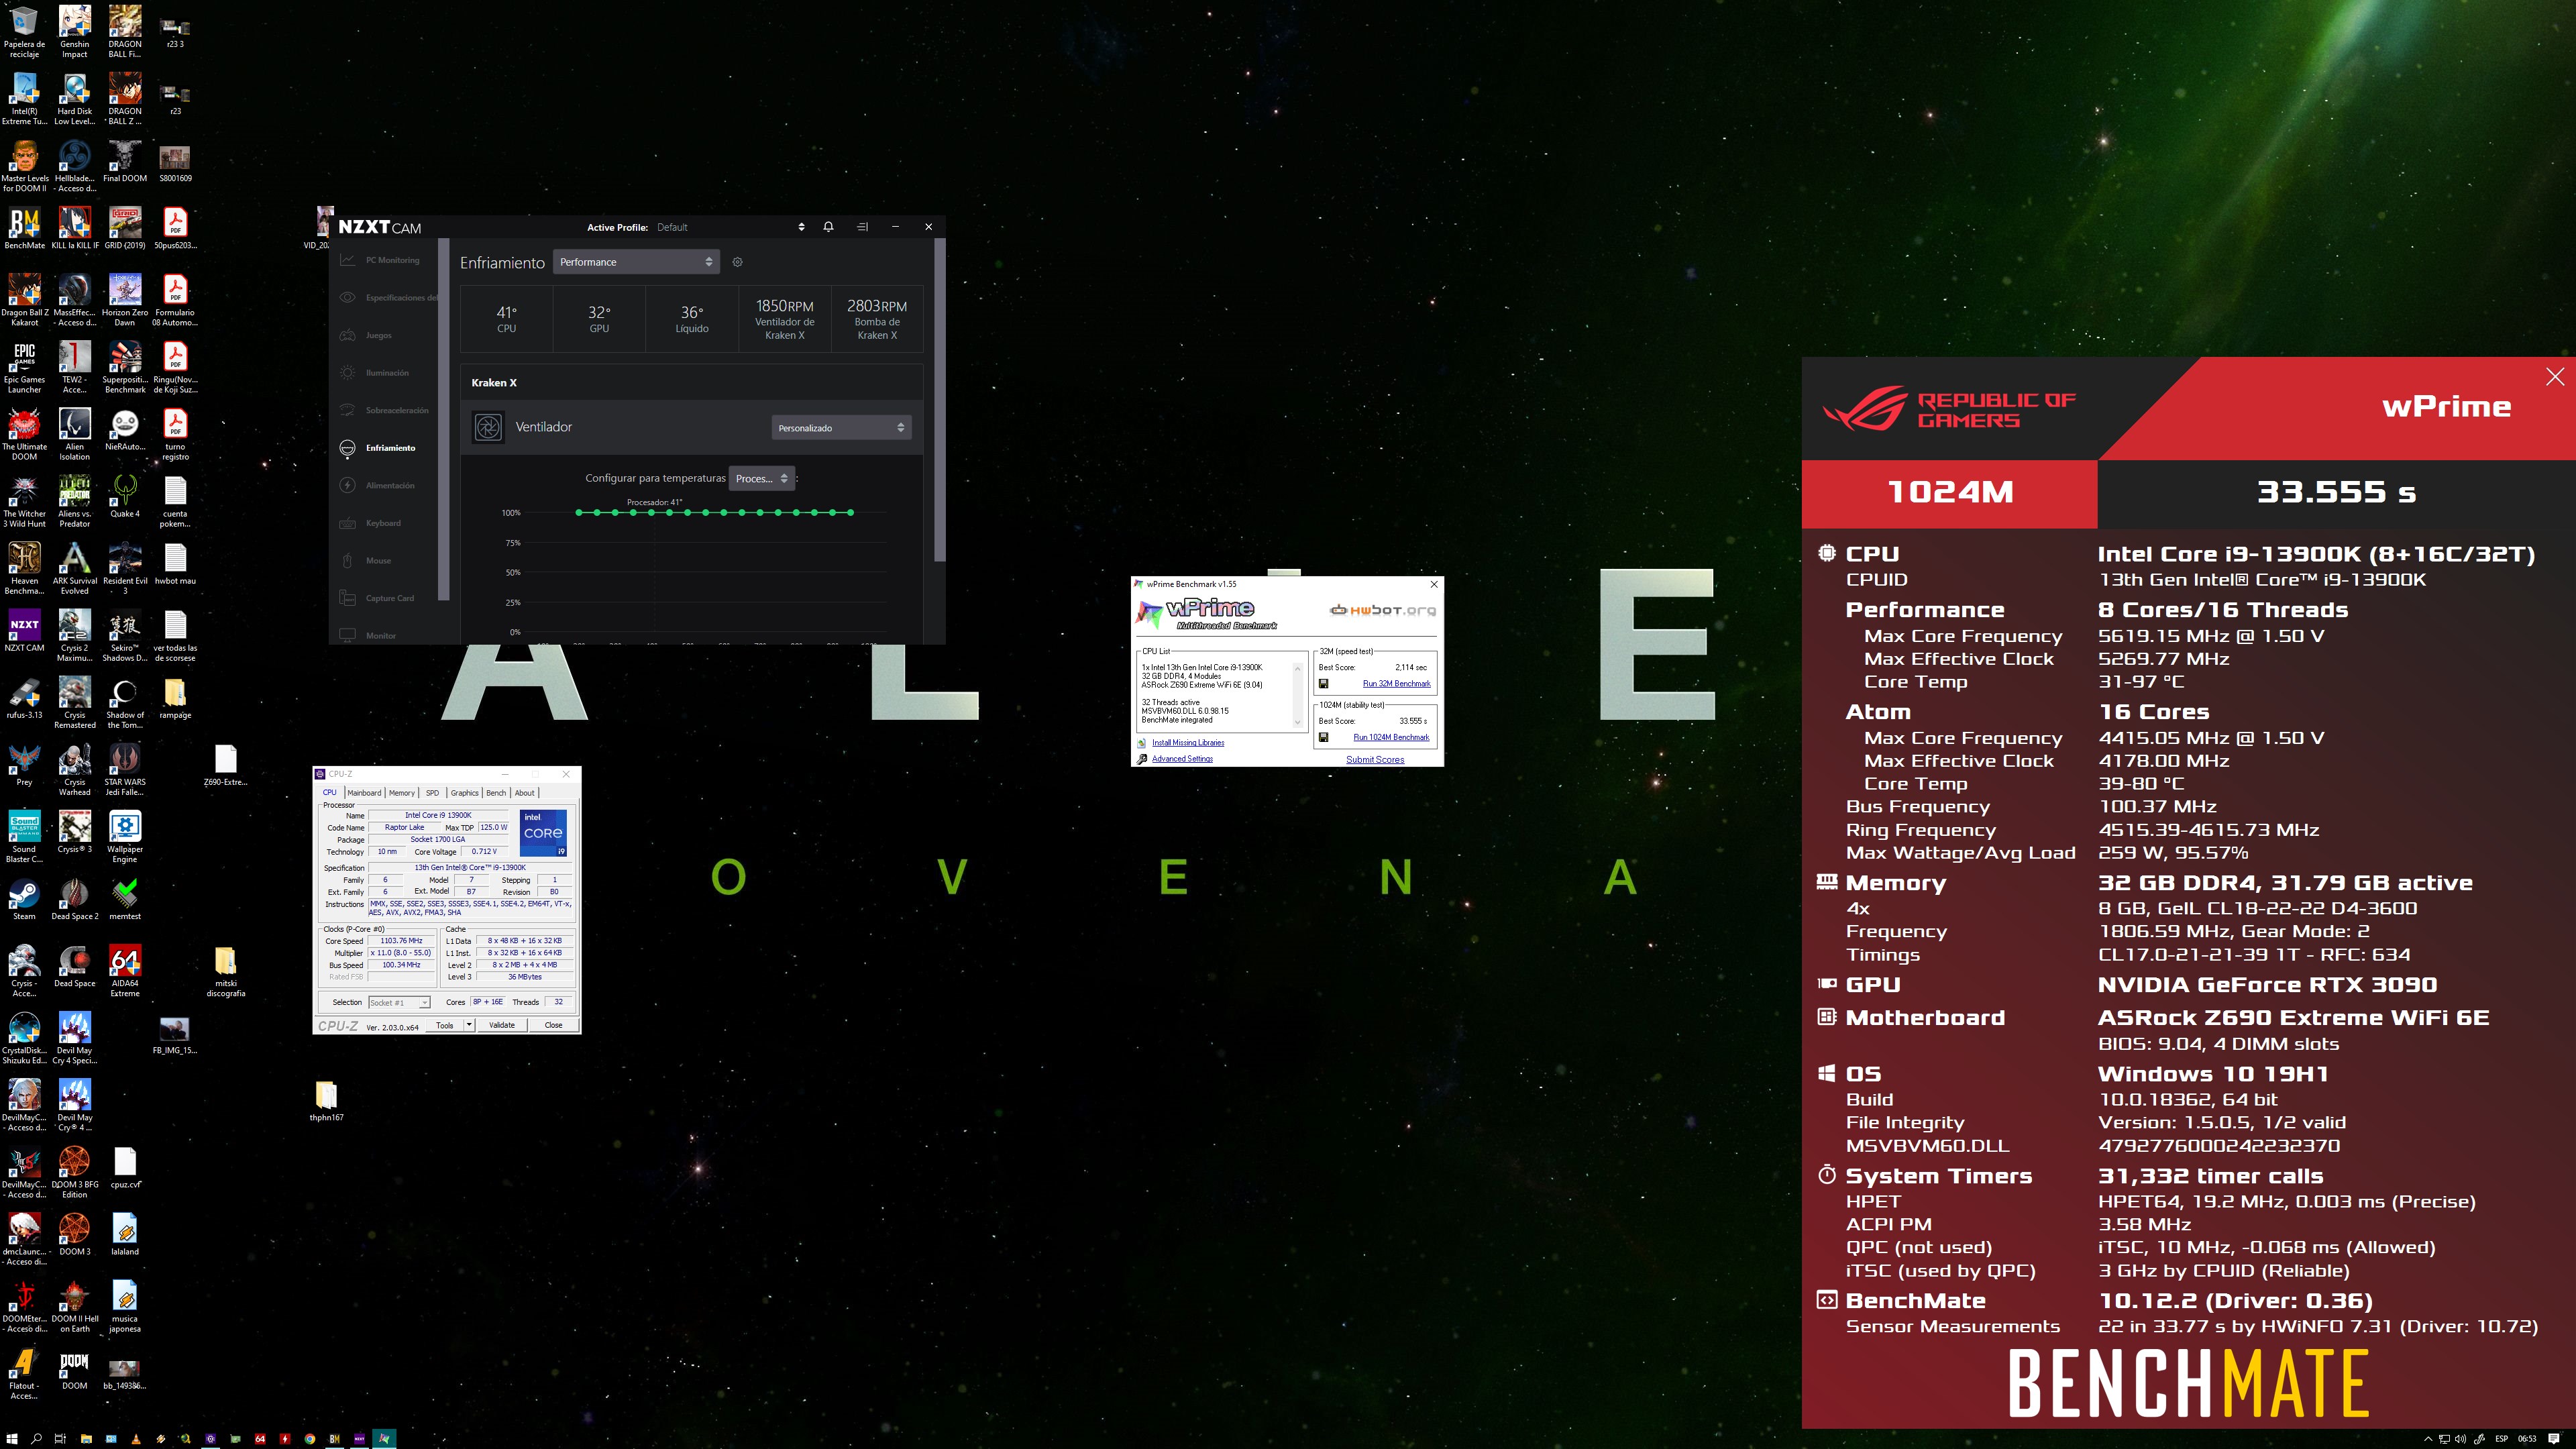Screen dimensions: 2576x1449
Task: Open the Alimentación section in NZXT CAM
Action: [x=378, y=485]
